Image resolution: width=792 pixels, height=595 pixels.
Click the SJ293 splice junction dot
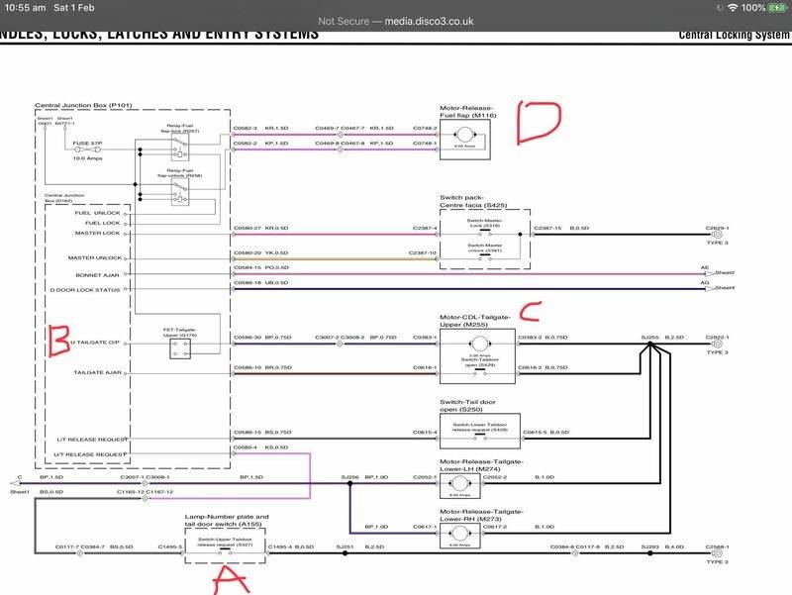(x=650, y=553)
